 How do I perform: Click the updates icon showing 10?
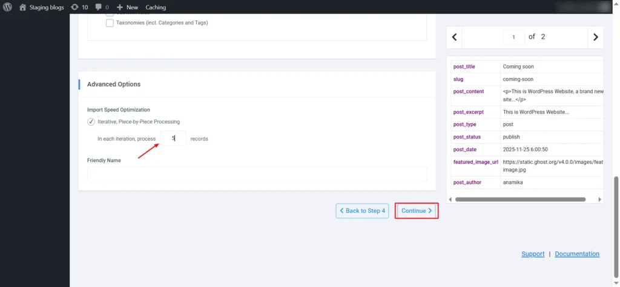click(74, 7)
